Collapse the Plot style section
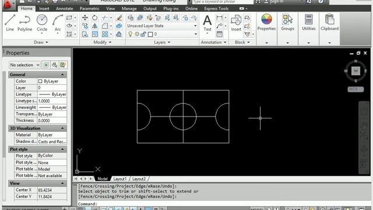373x210 pixels. (62, 149)
